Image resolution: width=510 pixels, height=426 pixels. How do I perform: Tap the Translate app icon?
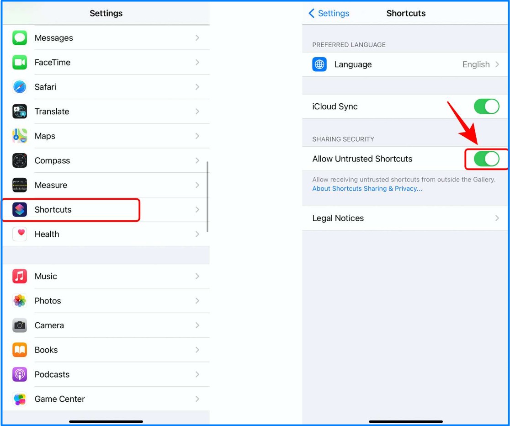20,112
